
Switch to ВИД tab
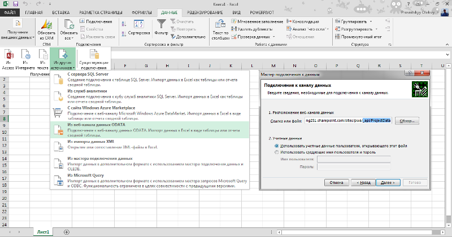point(236,12)
